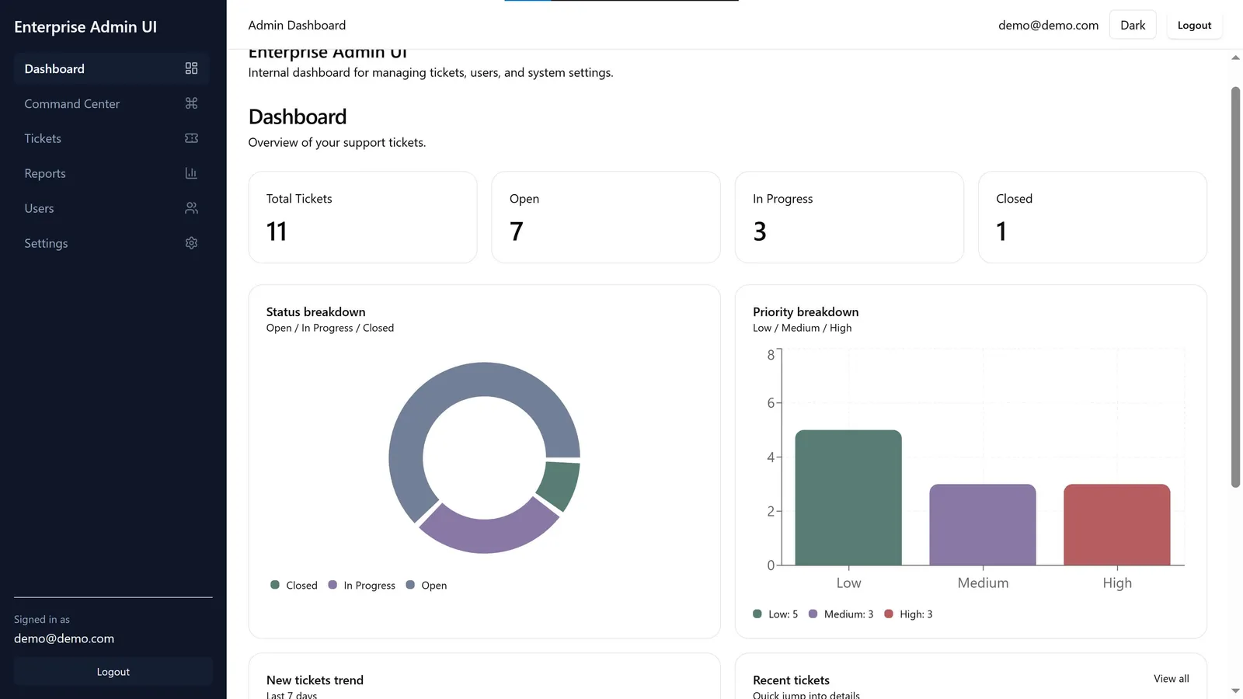The height and width of the screenshot is (699, 1243).
Task: Click the Open tickets count card
Action: click(606, 217)
